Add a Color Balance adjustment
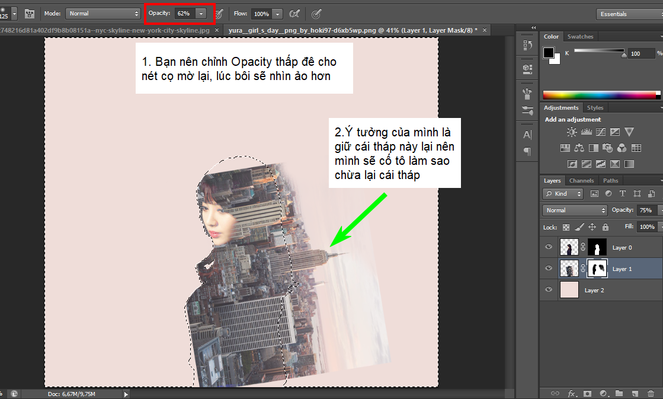Image resolution: width=663 pixels, height=399 pixels. (x=579, y=148)
